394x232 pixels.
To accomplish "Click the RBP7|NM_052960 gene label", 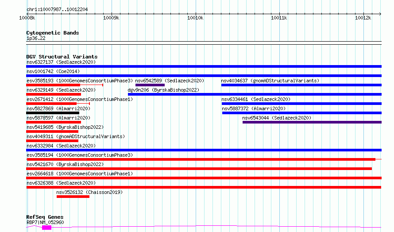I will [x=45, y=222].
